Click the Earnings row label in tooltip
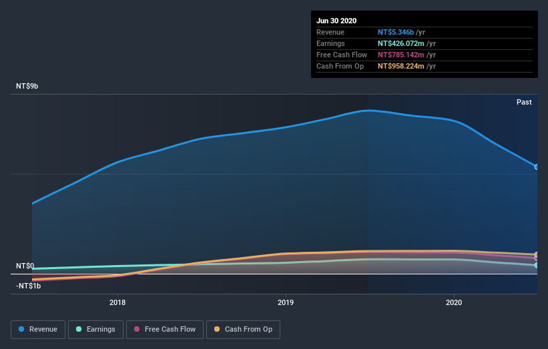This screenshot has height=349, width=548. click(x=330, y=43)
